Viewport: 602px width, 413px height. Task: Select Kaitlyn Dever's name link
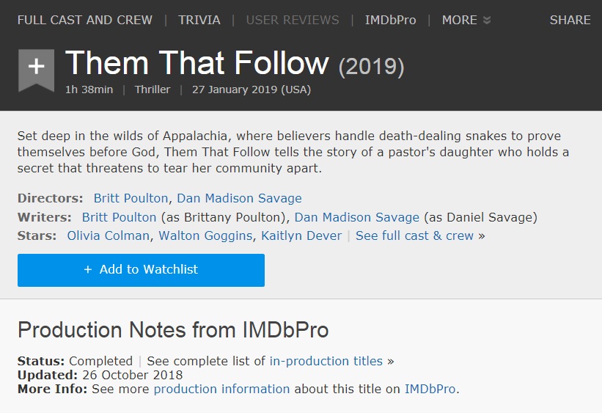301,235
